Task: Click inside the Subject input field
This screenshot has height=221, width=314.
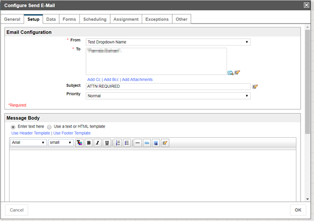Action: 168,86
